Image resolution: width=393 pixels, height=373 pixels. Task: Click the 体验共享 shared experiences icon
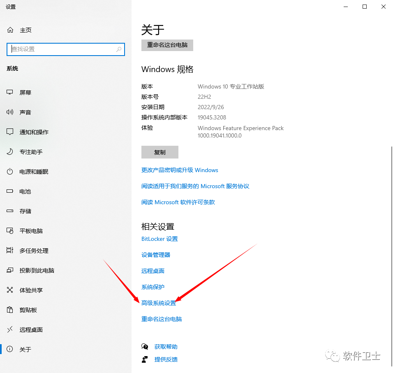[10, 290]
